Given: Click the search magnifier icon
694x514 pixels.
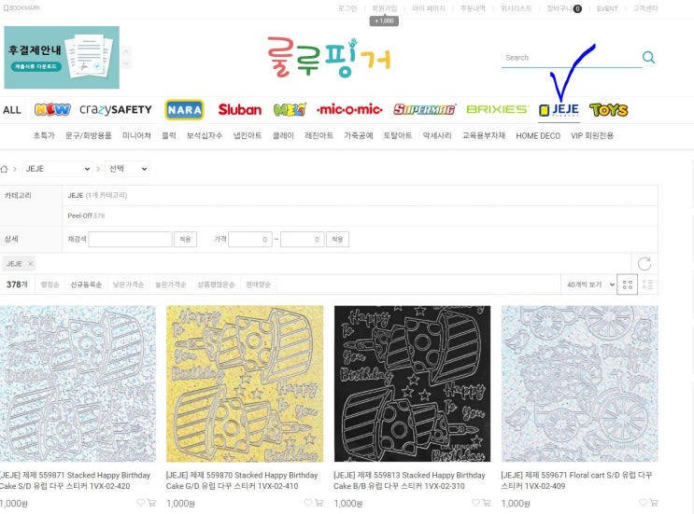Looking at the screenshot, I should tap(648, 57).
